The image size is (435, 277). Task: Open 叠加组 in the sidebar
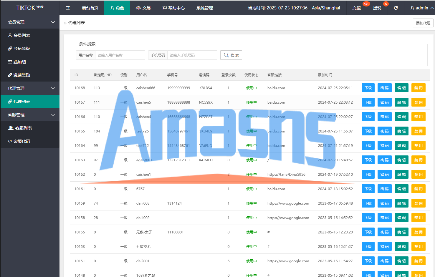point(17,62)
